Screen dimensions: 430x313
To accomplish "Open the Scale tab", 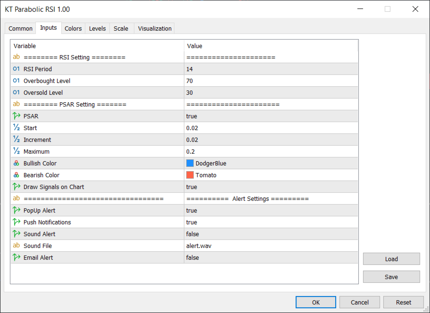I will (x=121, y=28).
